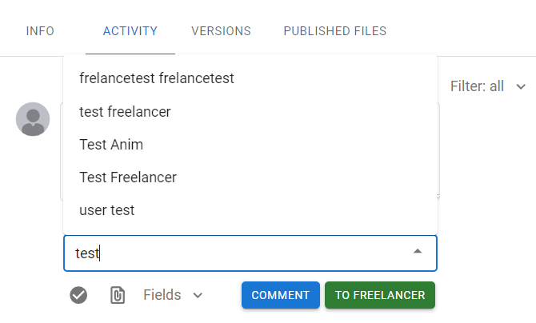The height and width of the screenshot is (323, 536).
Task: Click the paperclip attachment icon
Action: (118, 295)
